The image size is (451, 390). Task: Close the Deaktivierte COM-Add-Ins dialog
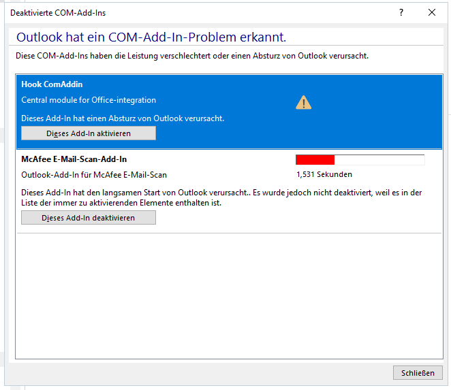coord(432,12)
